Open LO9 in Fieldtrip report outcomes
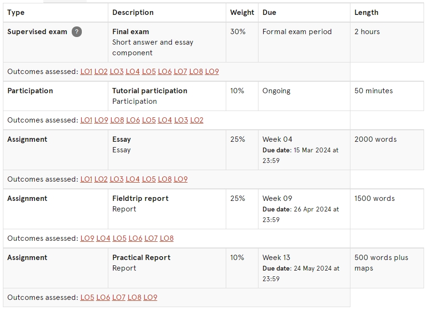Viewport: 426px width, 310px height. click(87, 238)
